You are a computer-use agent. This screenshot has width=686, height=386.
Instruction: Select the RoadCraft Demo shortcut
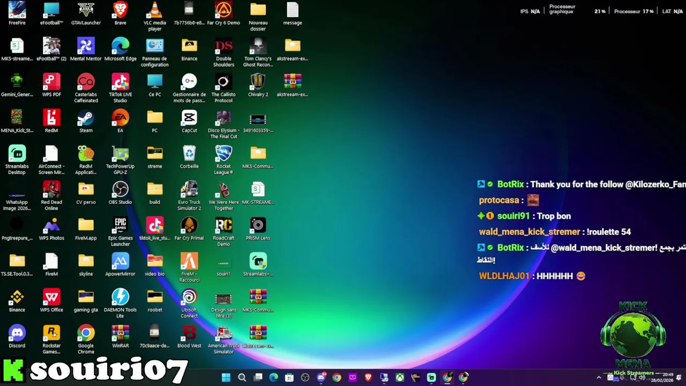coord(223,232)
